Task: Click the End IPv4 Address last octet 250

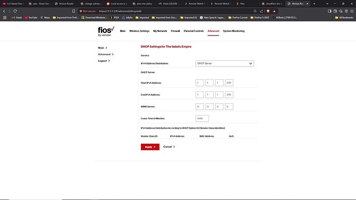Action: 229,94
